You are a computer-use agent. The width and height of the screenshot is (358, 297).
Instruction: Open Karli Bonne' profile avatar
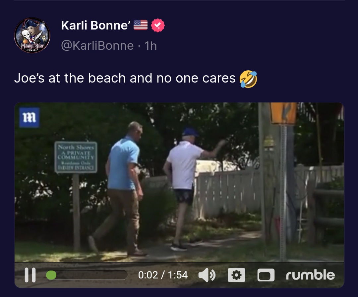coord(32,35)
